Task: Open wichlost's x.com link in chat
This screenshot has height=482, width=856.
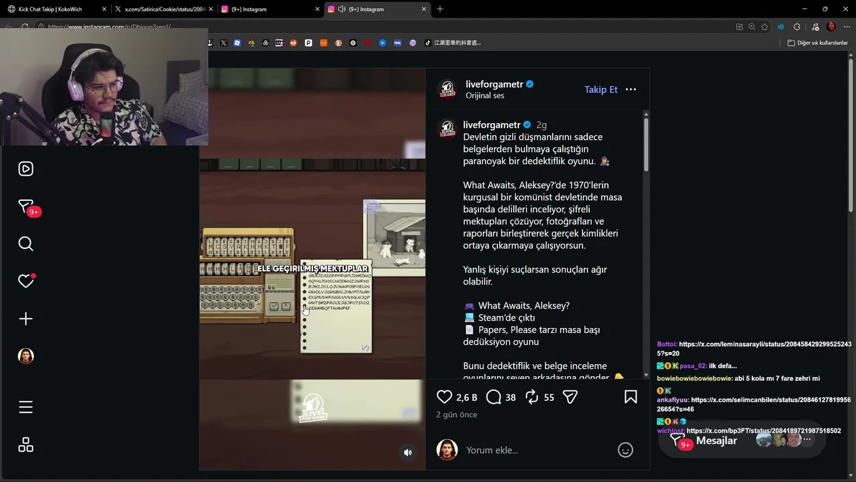Action: click(x=764, y=430)
